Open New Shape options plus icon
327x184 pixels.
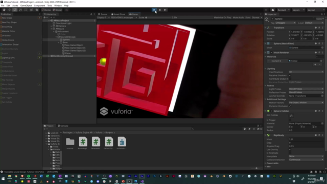pyautogui.click(x=39, y=18)
